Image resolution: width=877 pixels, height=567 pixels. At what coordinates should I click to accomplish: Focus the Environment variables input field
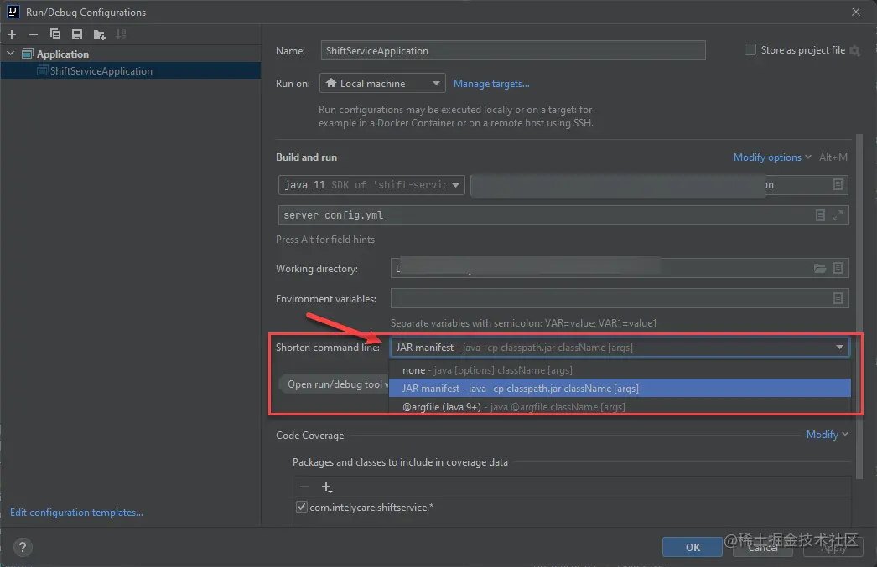(x=620, y=298)
